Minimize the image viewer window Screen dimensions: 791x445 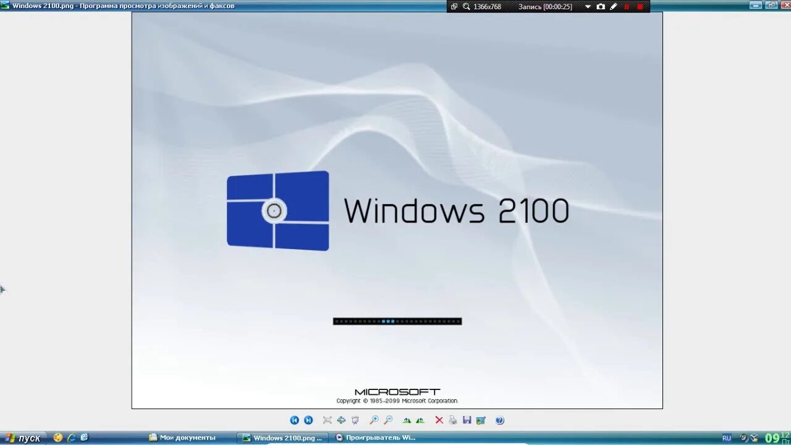[x=756, y=5]
